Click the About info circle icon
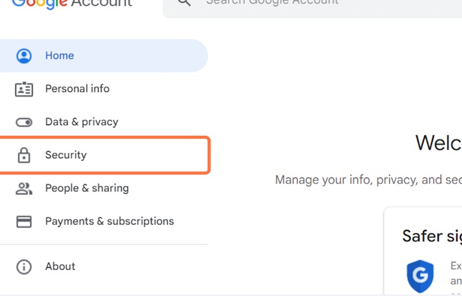This screenshot has height=296, width=462. (24, 267)
